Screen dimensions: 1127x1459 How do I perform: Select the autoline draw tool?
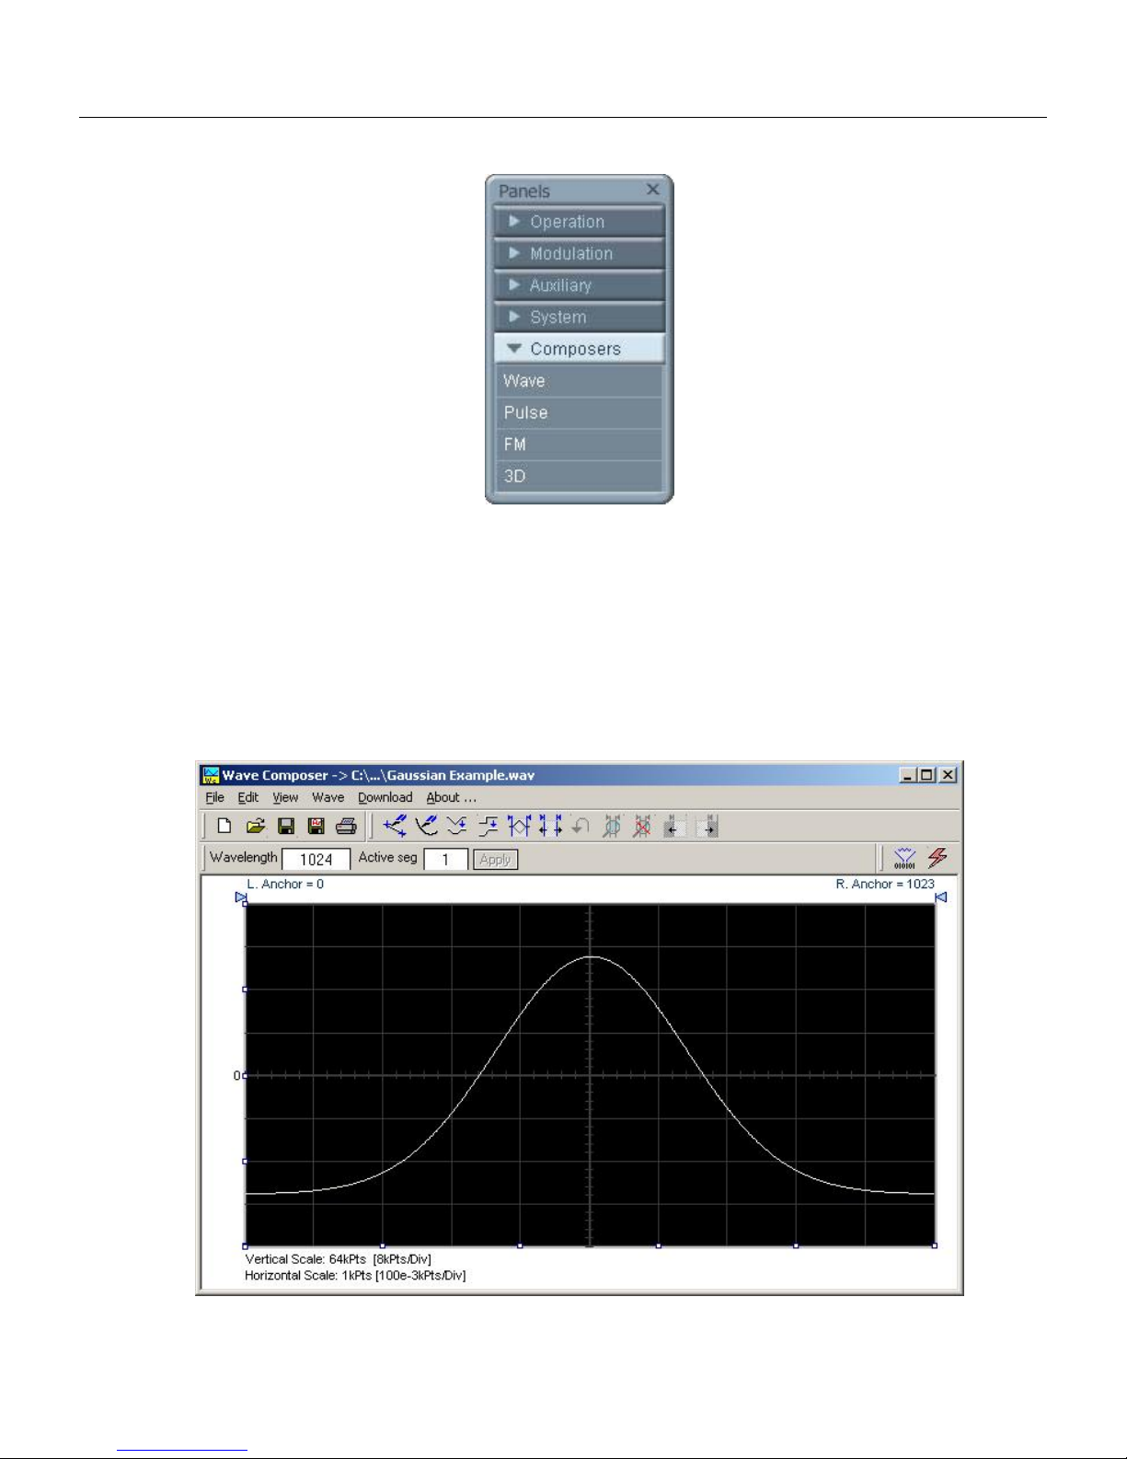pyautogui.click(x=395, y=826)
